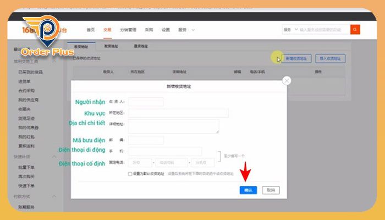Screen dimensions: 385x220
Task: Tick the set-as-default-address checkbox
Action: point(130,174)
